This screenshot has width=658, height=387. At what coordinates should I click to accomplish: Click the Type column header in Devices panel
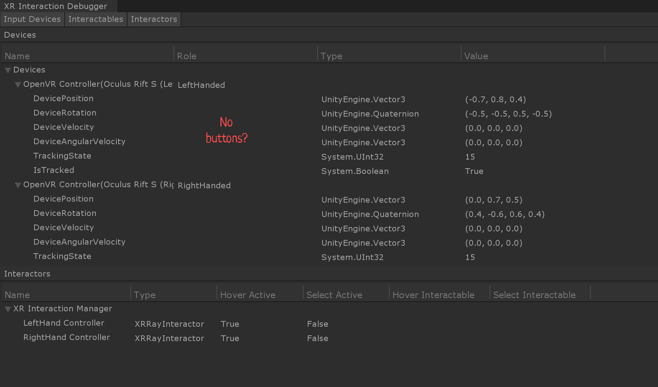tap(331, 56)
